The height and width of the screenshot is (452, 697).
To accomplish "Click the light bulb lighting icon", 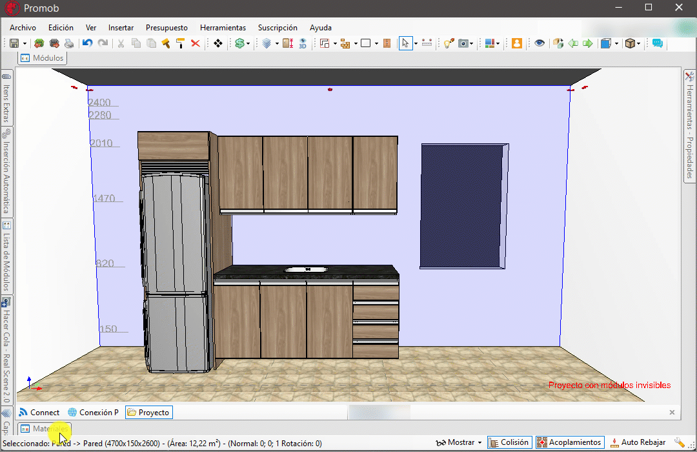I will (x=449, y=43).
